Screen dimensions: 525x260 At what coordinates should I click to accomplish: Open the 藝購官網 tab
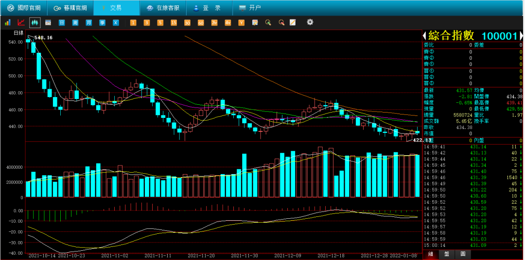[70, 8]
